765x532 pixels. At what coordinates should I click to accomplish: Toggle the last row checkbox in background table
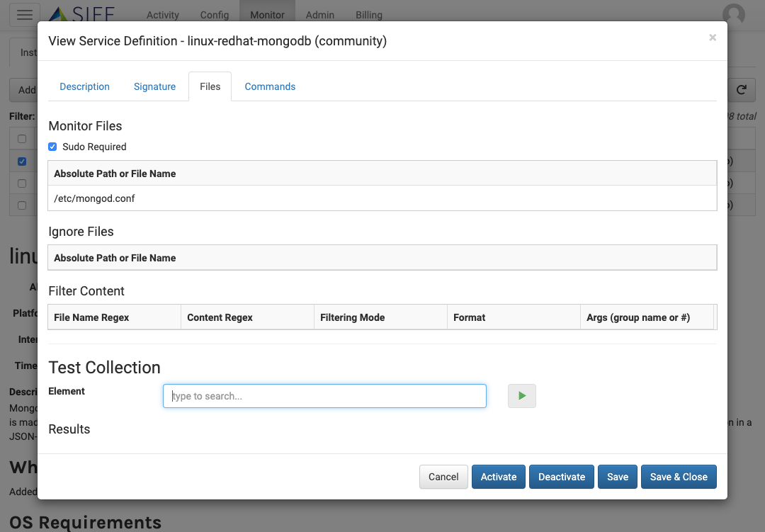22,205
